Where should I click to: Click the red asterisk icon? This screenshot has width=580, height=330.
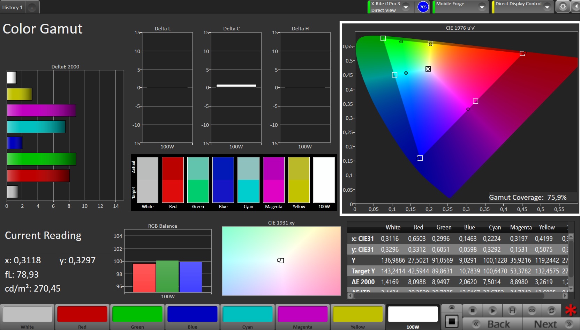click(571, 310)
